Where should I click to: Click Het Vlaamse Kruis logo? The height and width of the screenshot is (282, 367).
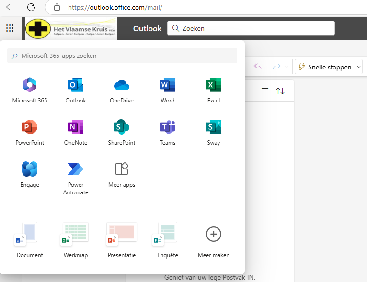[x=71, y=29]
